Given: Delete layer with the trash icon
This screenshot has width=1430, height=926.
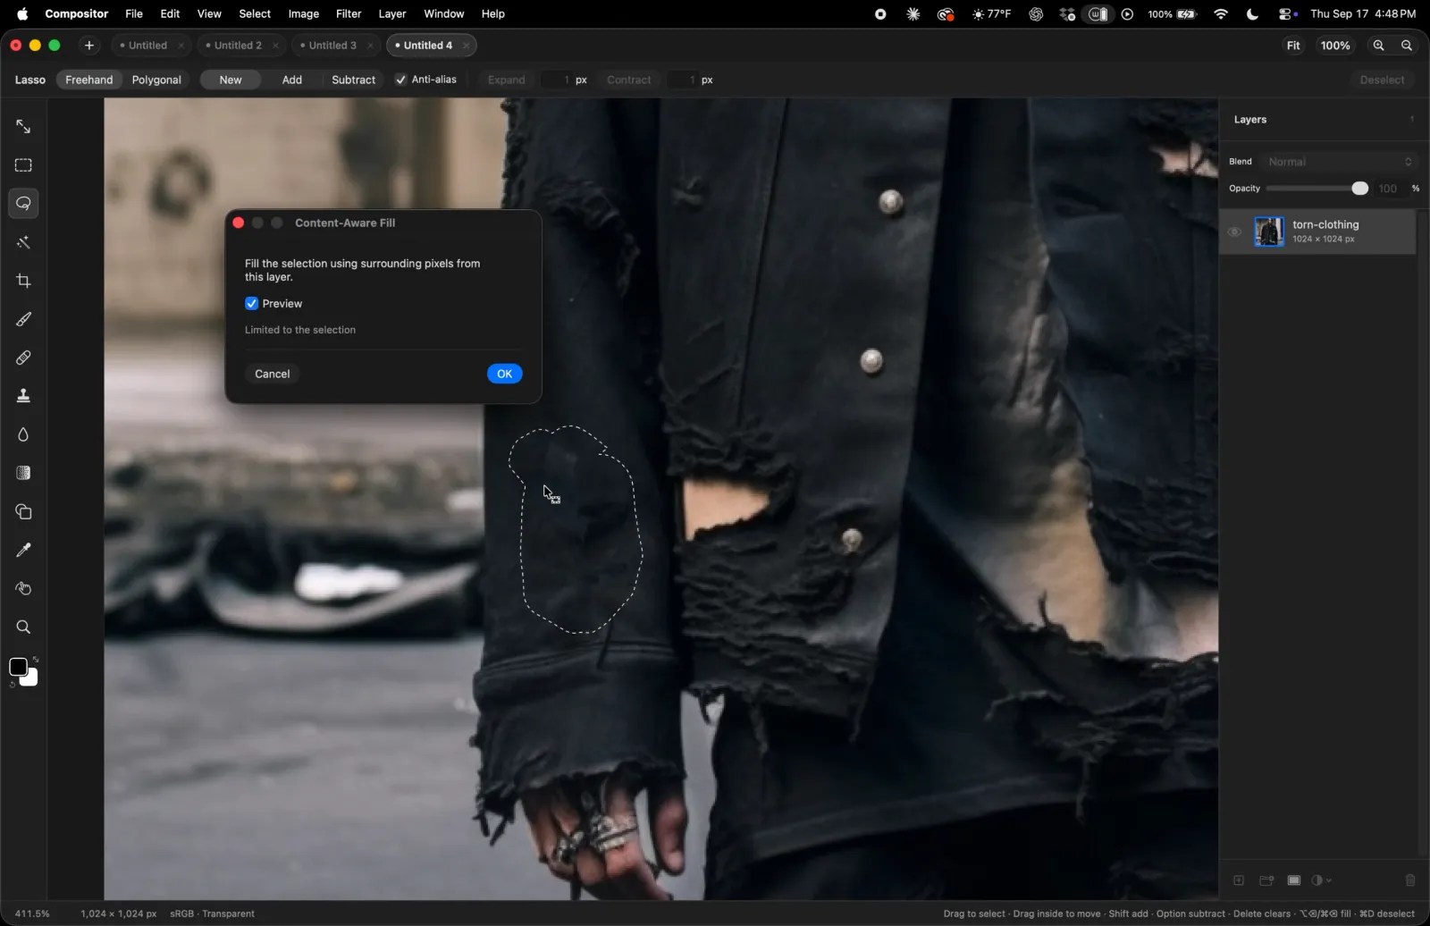Looking at the screenshot, I should (1410, 880).
